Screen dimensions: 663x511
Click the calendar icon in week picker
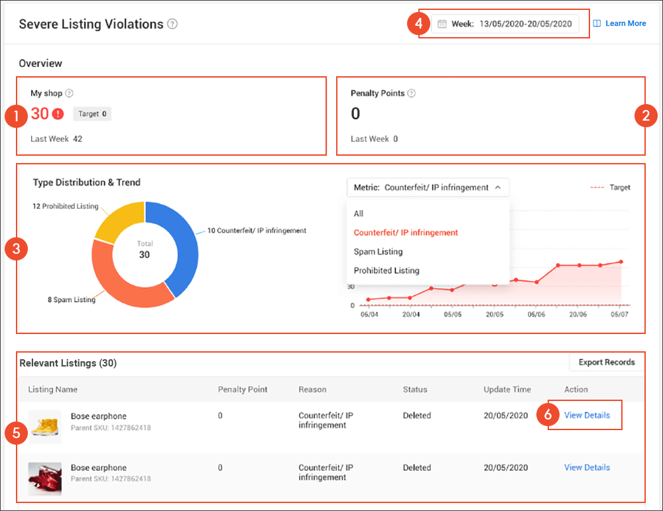[x=442, y=24]
